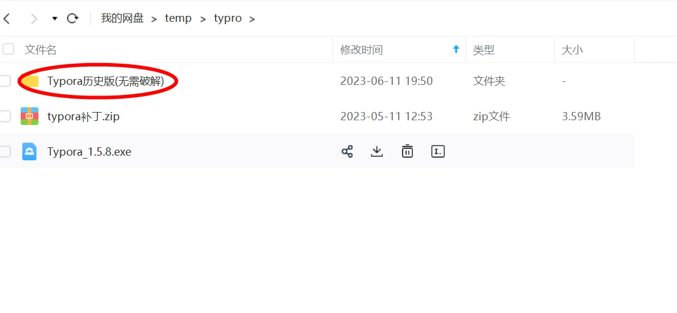Click the back navigation arrow
The width and height of the screenshot is (677, 313).
coord(7,18)
